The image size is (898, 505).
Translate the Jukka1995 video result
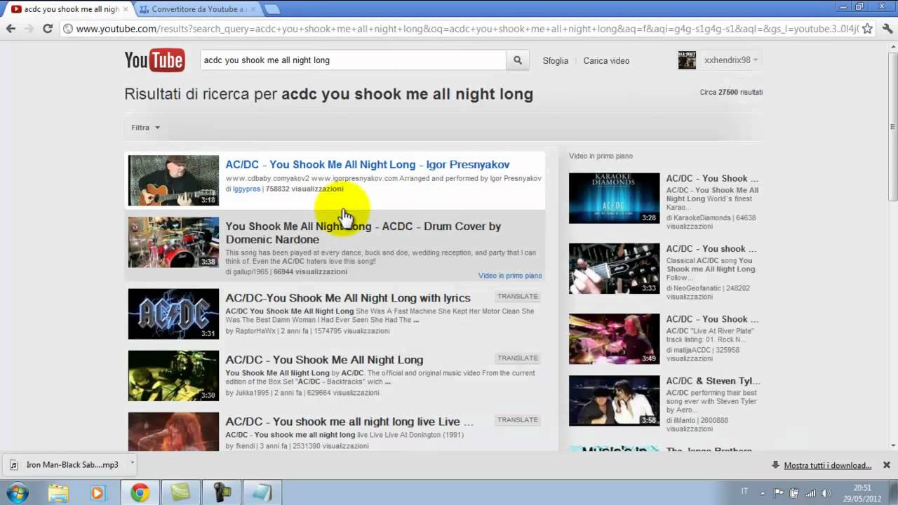click(x=518, y=358)
